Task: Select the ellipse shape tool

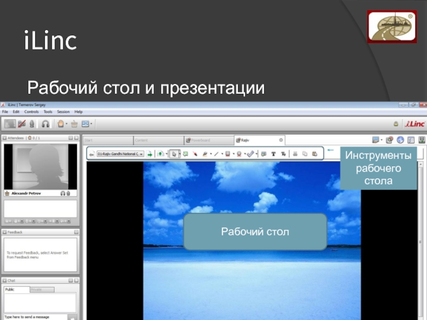Action: pos(239,154)
